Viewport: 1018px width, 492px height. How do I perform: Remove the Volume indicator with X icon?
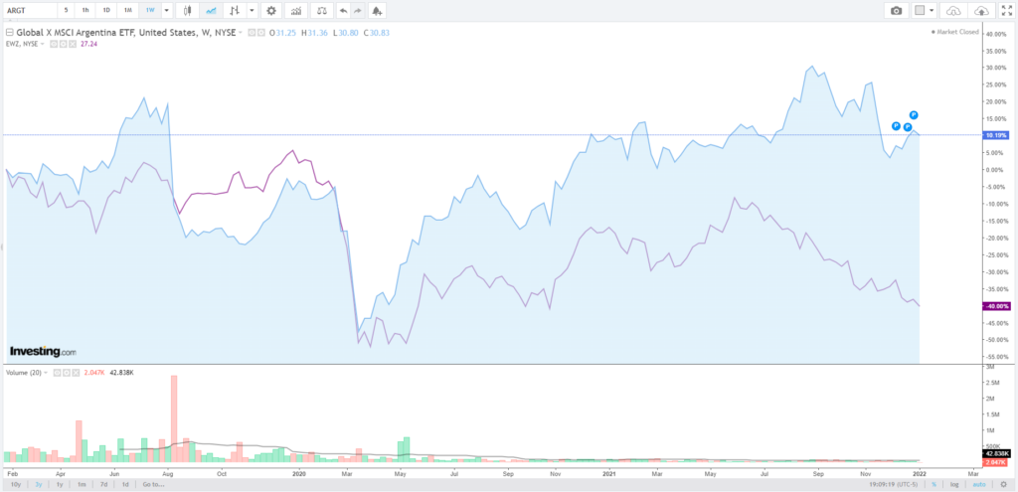pos(76,373)
